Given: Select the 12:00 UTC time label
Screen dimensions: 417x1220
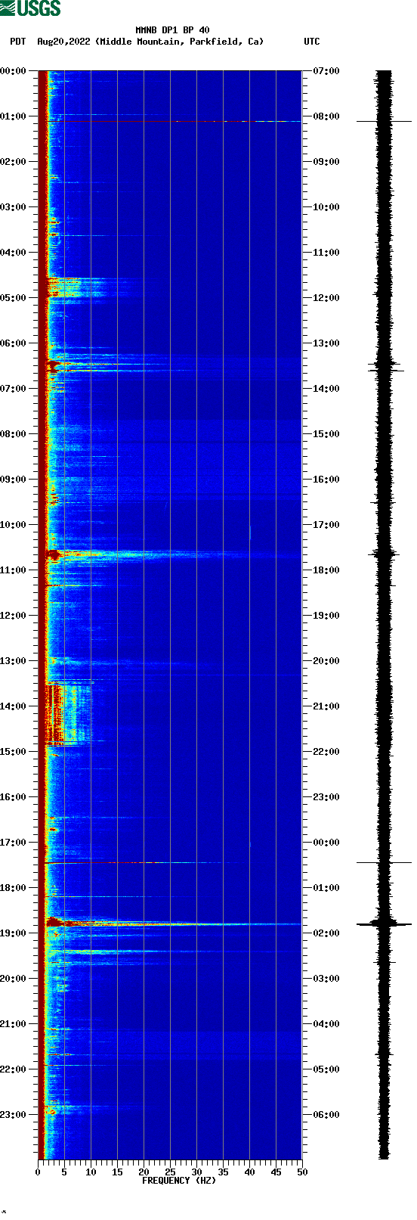Looking at the screenshot, I should pyautogui.click(x=326, y=298).
